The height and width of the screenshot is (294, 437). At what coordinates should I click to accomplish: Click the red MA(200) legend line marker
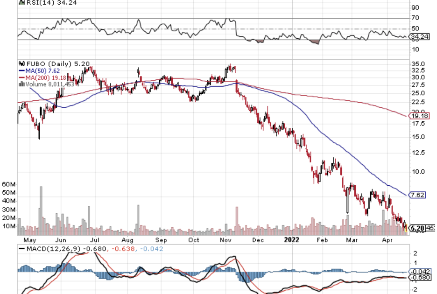21,77
